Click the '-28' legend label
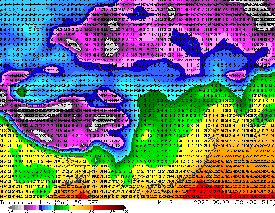Image resolution: width=275 pixels, height=213 pixels. (9, 211)
